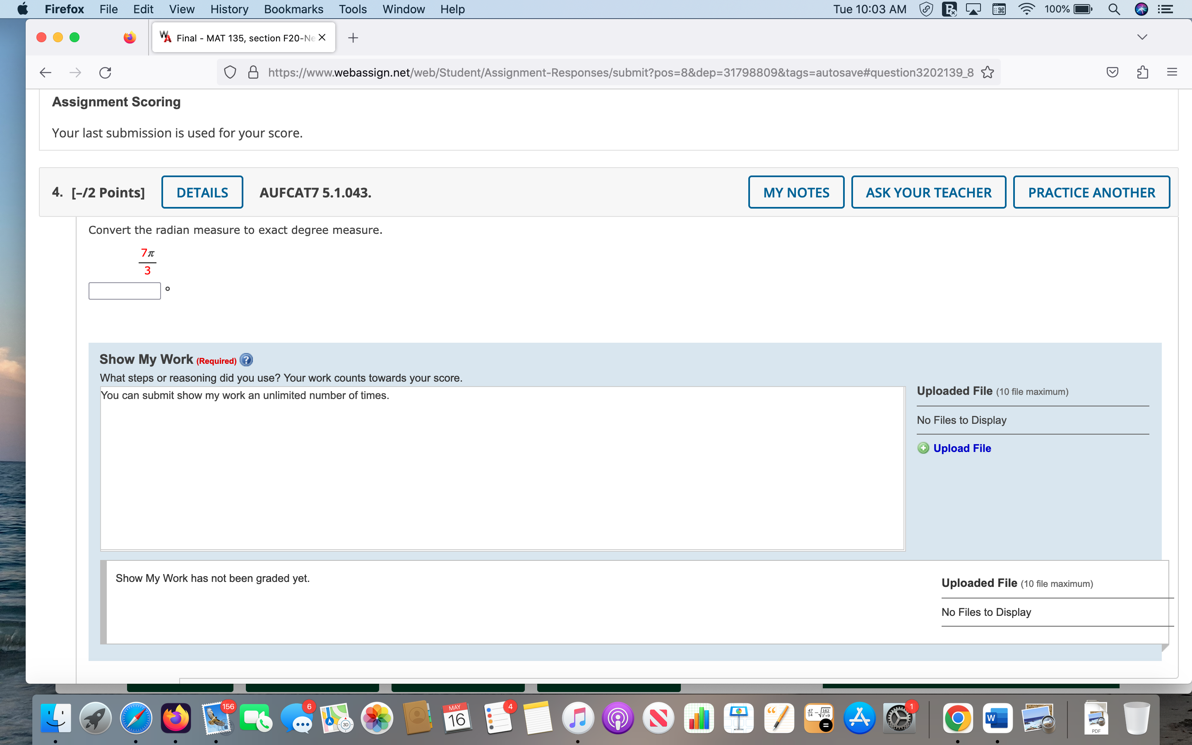Toggle the bookmark star for this page
Viewport: 1192px width, 745px height.
pyautogui.click(x=987, y=72)
